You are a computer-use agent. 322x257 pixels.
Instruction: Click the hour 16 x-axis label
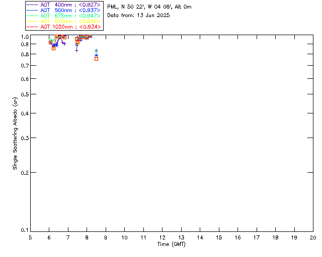click(238, 237)
